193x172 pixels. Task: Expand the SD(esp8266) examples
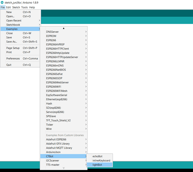click(64, 108)
